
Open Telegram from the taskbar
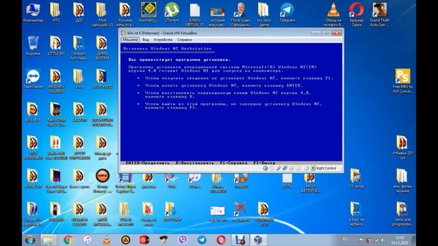(202, 240)
